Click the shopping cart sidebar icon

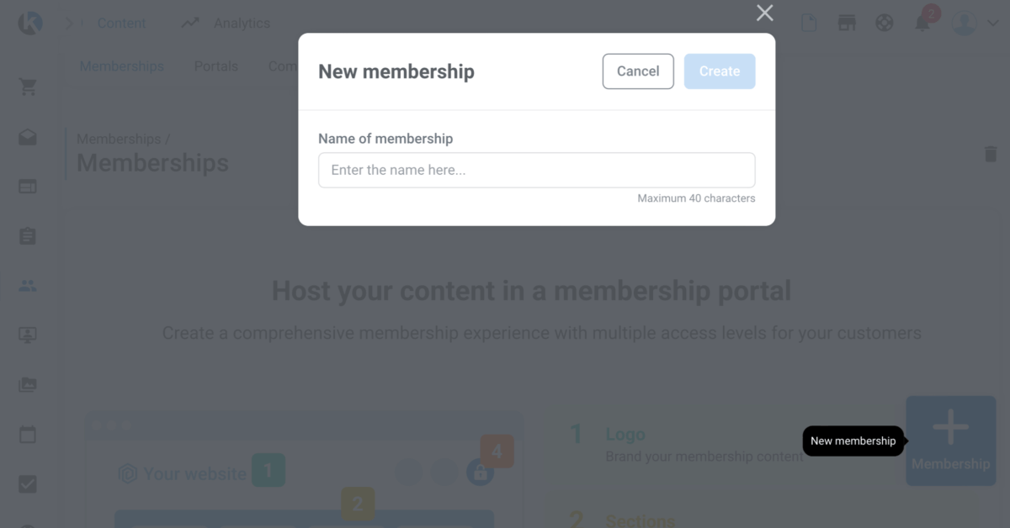click(x=28, y=87)
